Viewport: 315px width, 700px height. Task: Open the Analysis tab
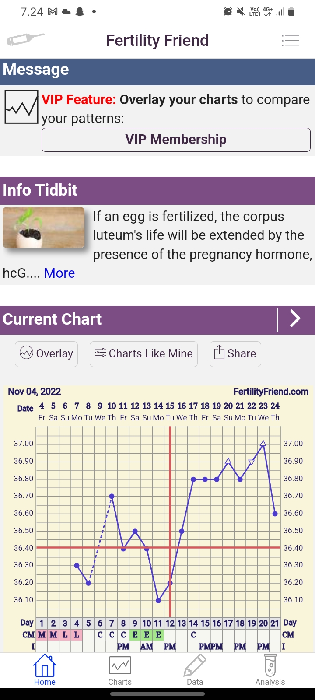(270, 670)
